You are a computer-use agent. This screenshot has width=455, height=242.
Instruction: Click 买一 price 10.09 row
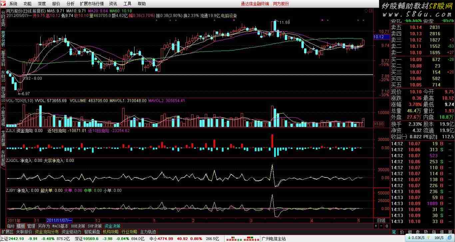point(422,60)
